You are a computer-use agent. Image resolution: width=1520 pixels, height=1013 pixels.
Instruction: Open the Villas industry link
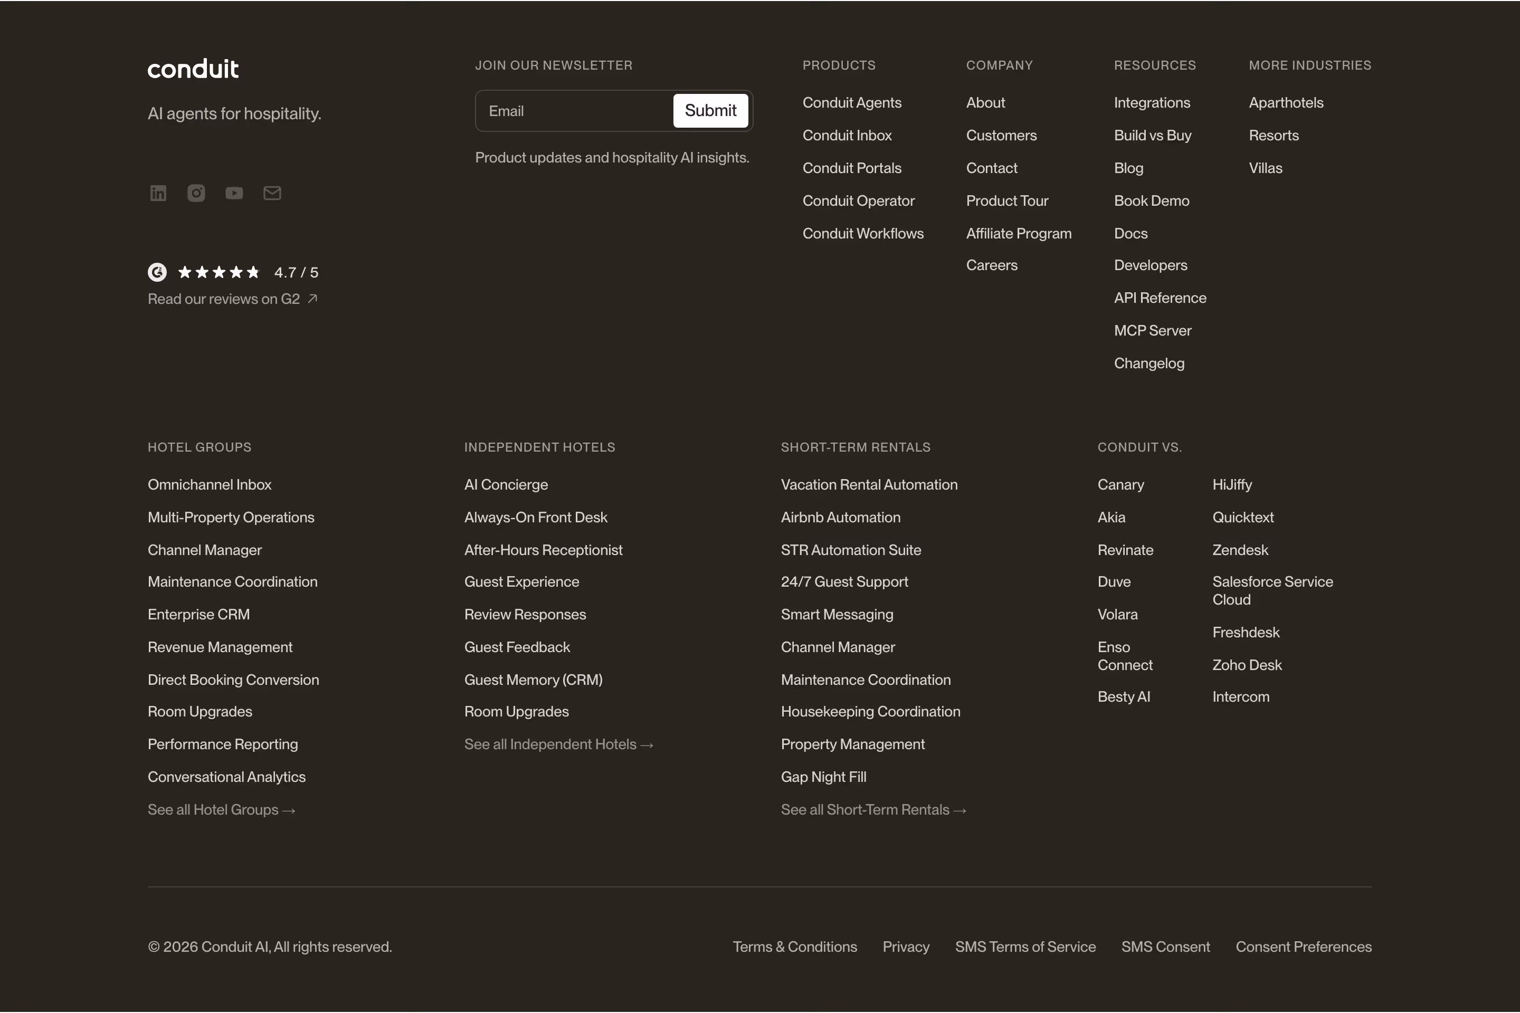tap(1266, 169)
